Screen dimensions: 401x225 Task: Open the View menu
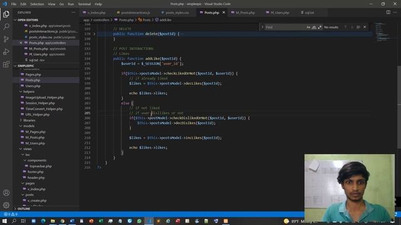(x=51, y=4)
